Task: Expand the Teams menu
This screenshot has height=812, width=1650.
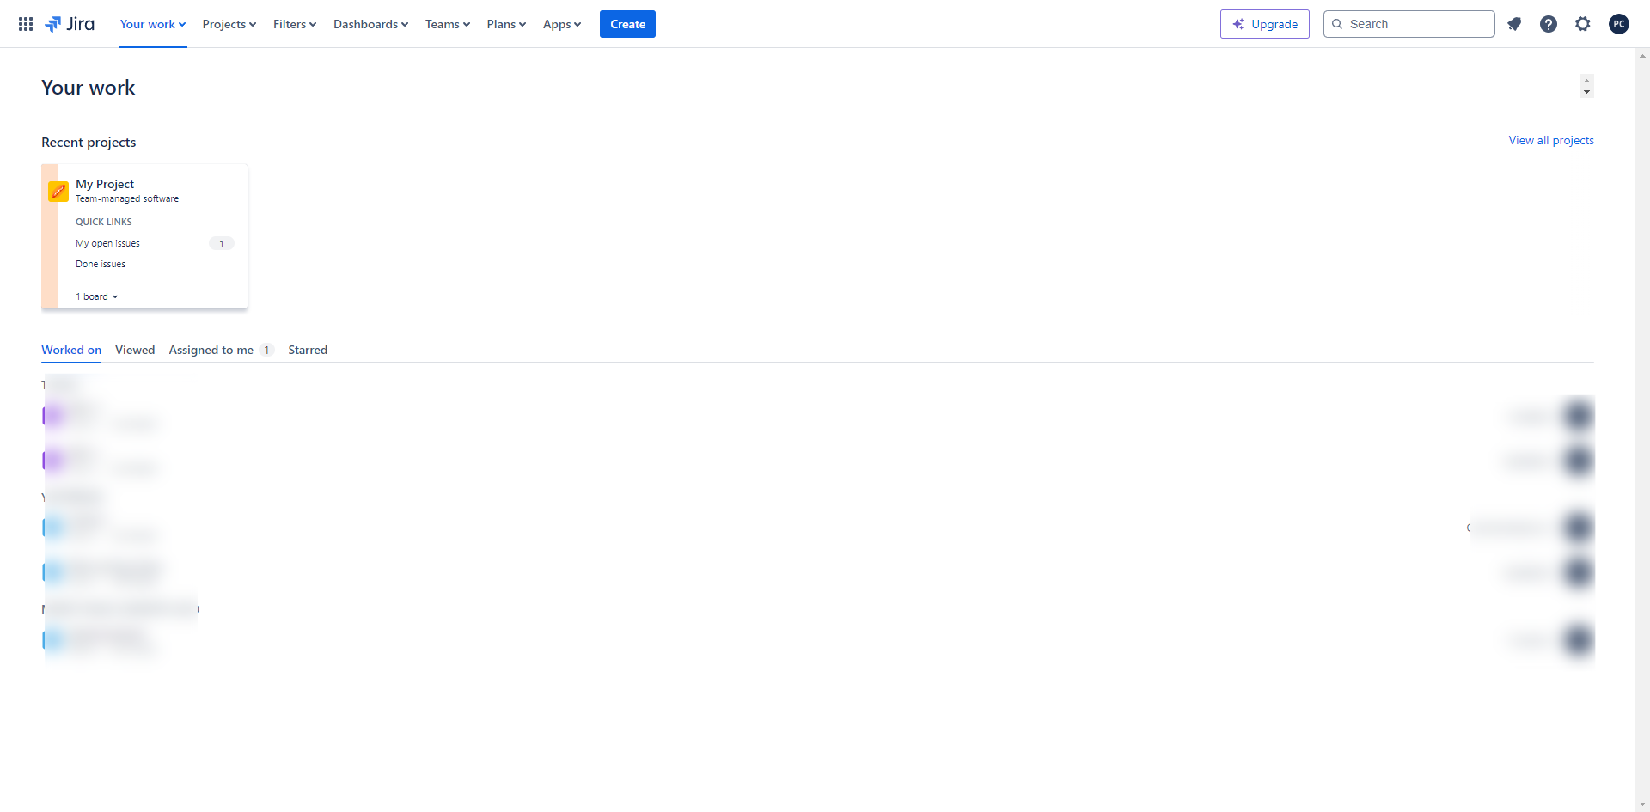Action: click(448, 24)
